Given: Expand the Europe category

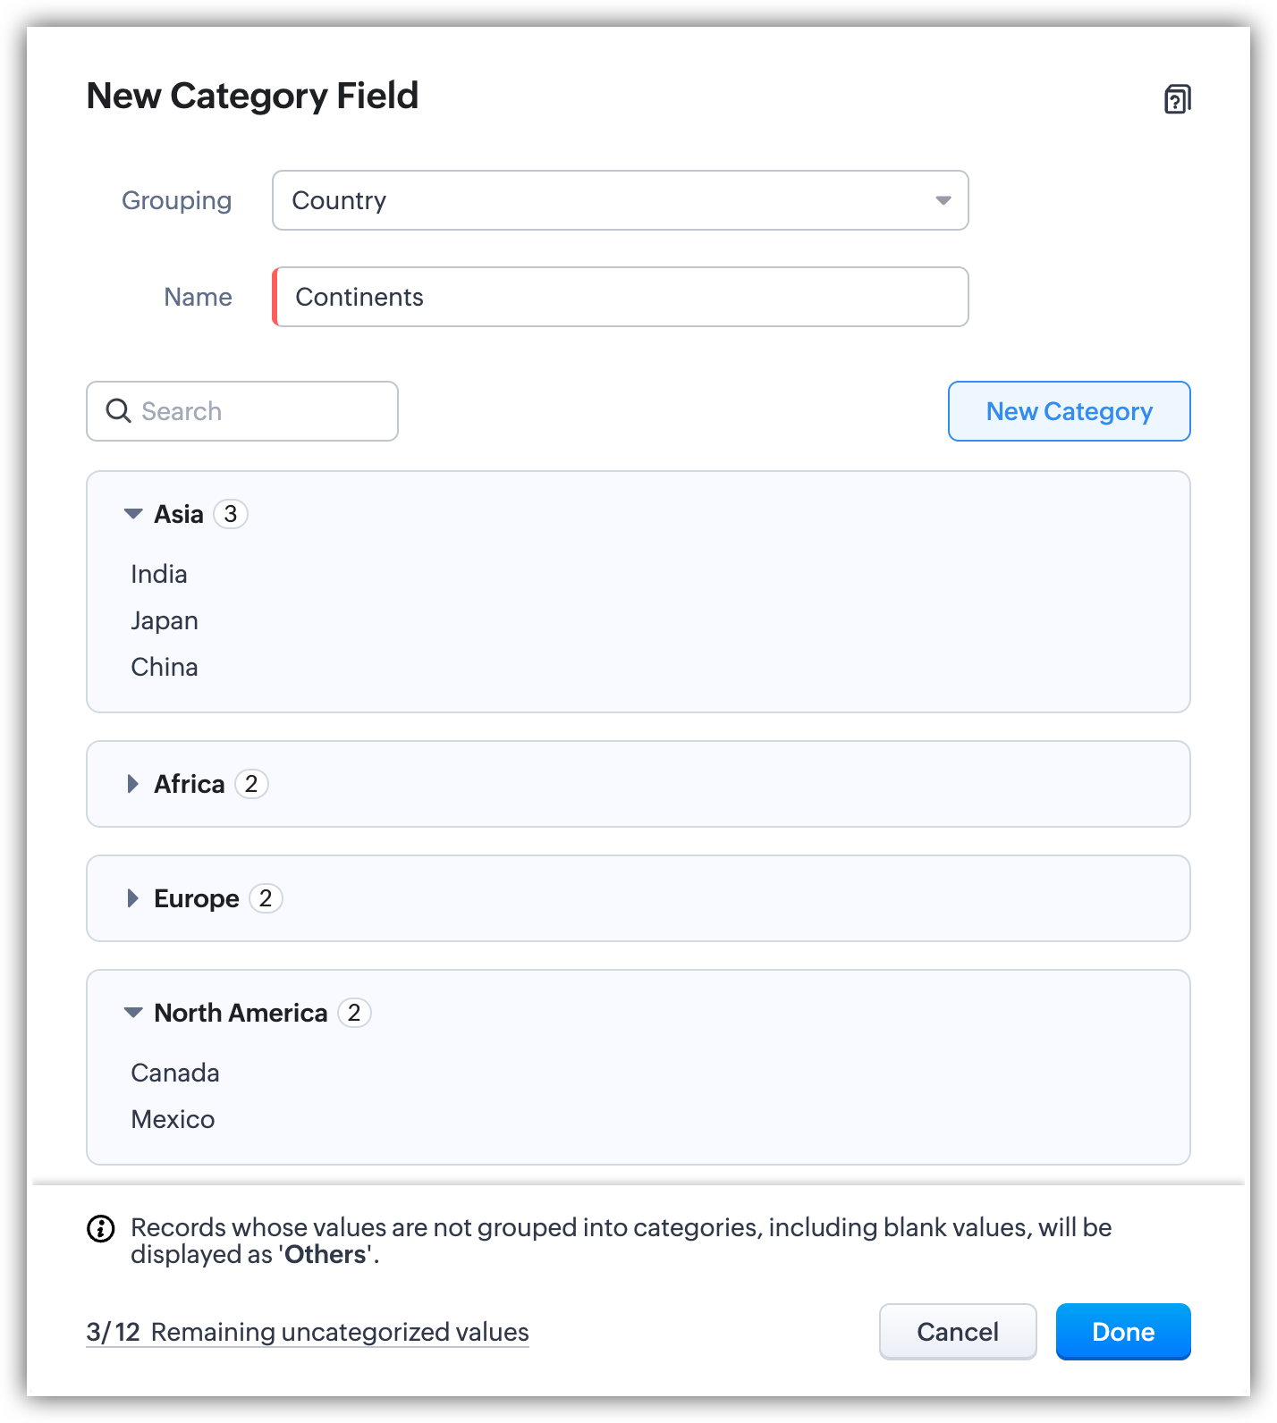Looking at the screenshot, I should click(133, 898).
